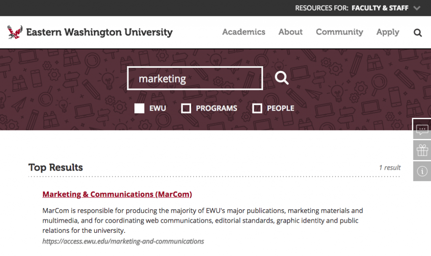Image resolution: width=431 pixels, height=256 pixels.
Task: Open the info circle side icon
Action: coord(422,171)
